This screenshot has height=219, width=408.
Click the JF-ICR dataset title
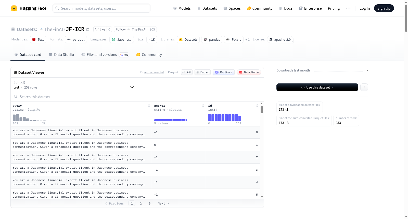click(75, 29)
